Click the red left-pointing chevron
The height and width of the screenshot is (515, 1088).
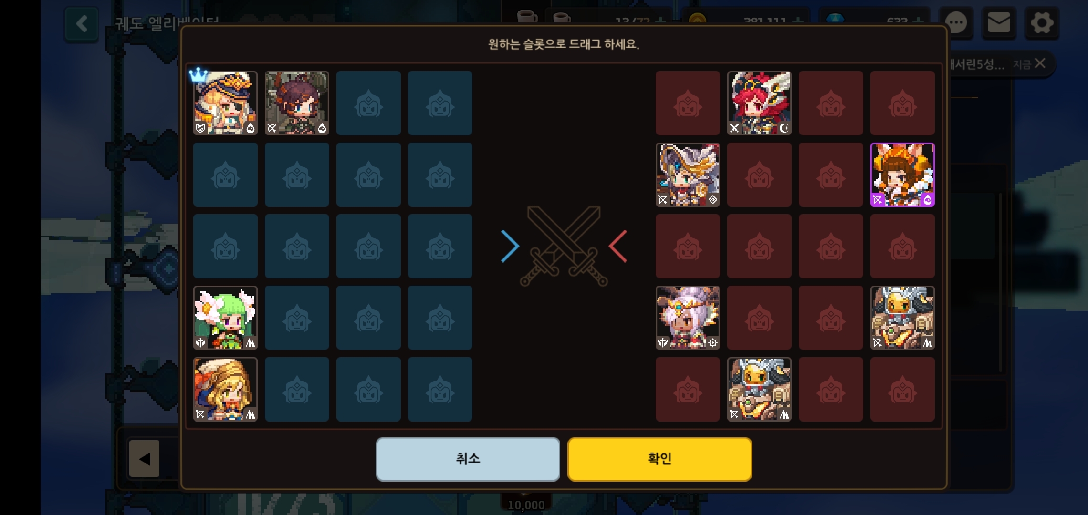pos(618,246)
